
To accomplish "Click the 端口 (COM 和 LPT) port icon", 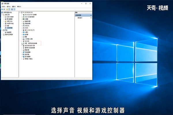I will 24,30.
